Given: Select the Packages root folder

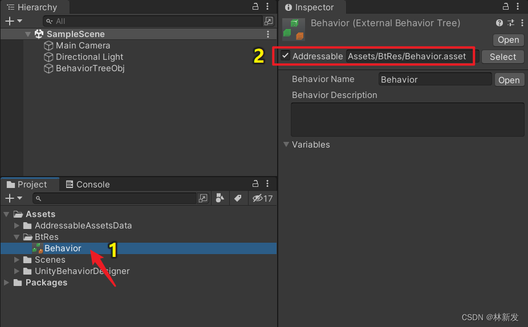Looking at the screenshot, I should click(x=46, y=283).
